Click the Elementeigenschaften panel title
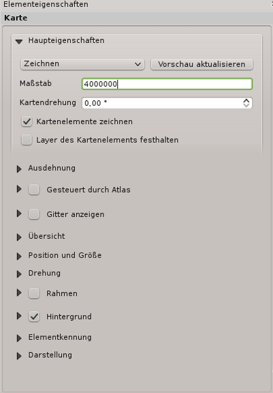The image size is (273, 393). pyautogui.click(x=46, y=5)
